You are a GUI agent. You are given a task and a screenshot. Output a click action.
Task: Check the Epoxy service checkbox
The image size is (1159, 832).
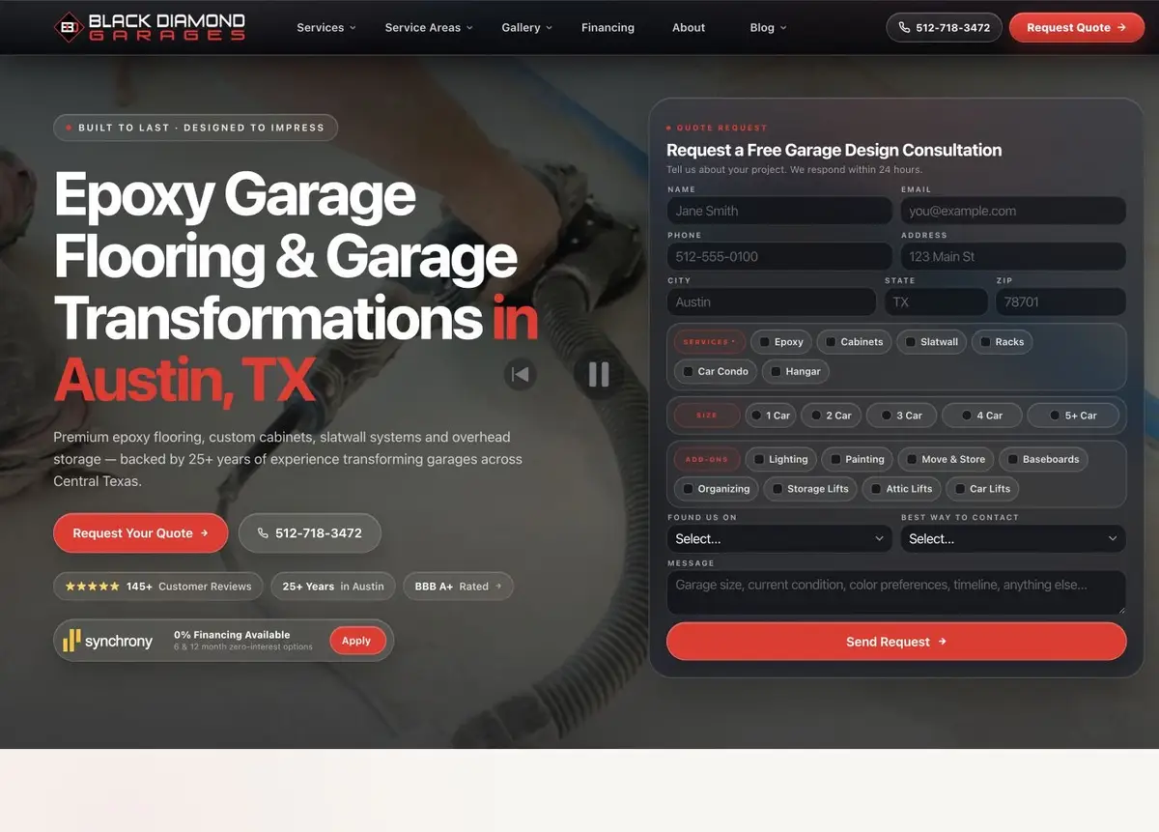coord(765,342)
